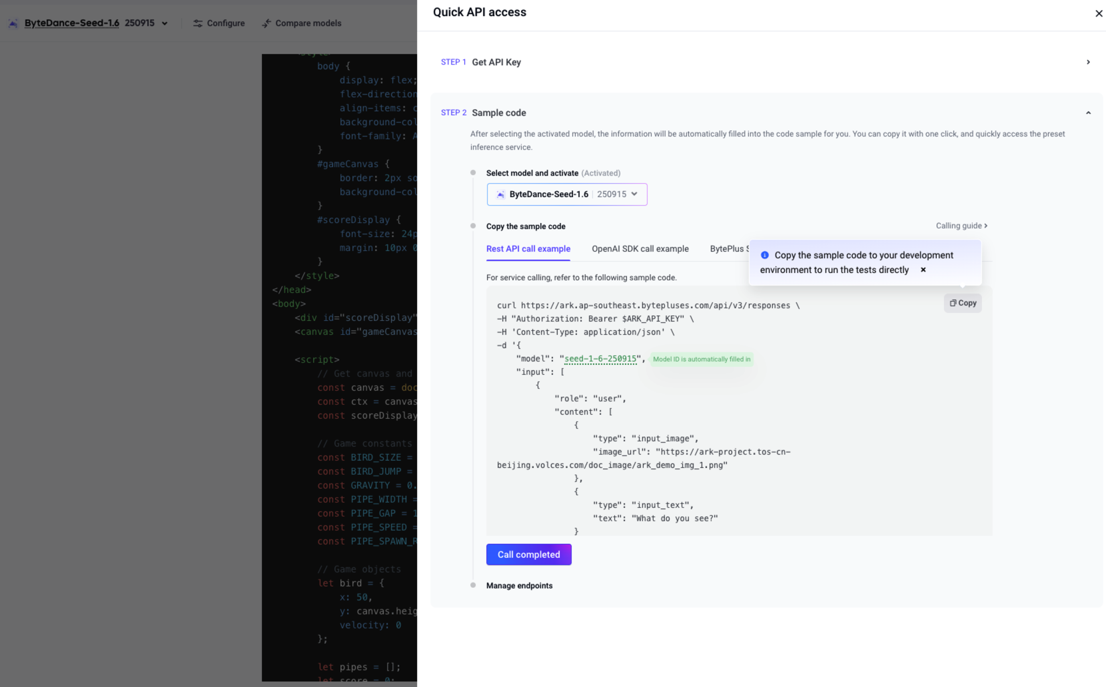This screenshot has height=687, width=1106.
Task: Dismiss the copy sample code tooltip
Action: click(x=923, y=270)
